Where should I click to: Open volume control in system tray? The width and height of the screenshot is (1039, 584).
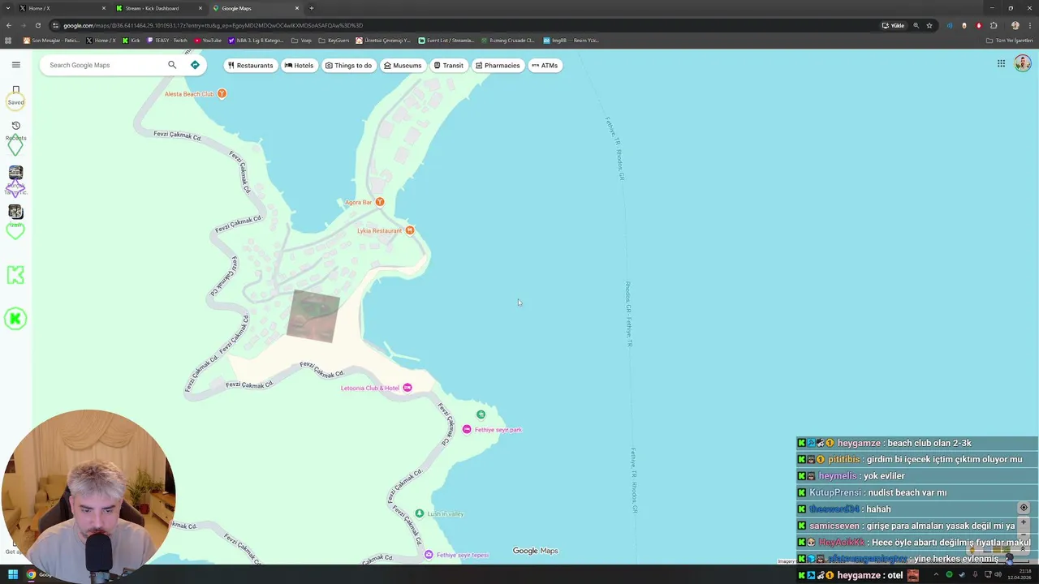point(998,575)
